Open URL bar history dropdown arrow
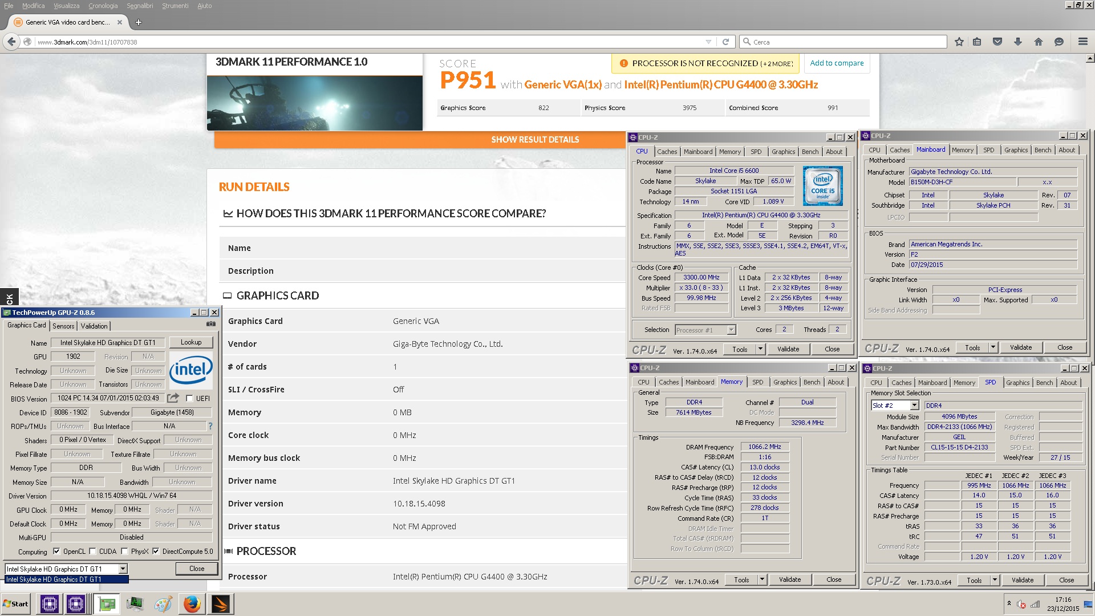 (708, 42)
